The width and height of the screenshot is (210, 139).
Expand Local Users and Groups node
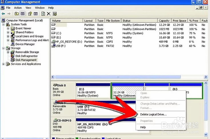(8, 36)
